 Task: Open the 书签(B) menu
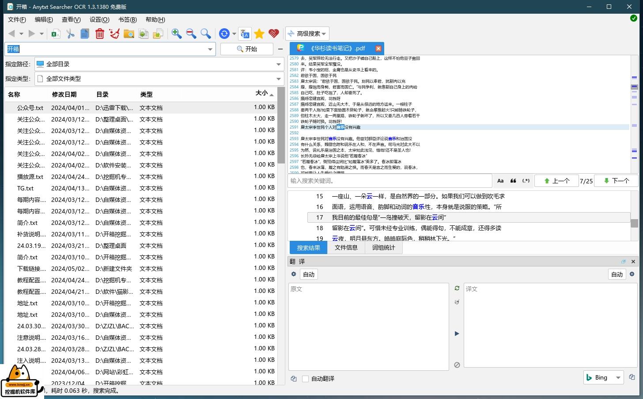coord(127,19)
